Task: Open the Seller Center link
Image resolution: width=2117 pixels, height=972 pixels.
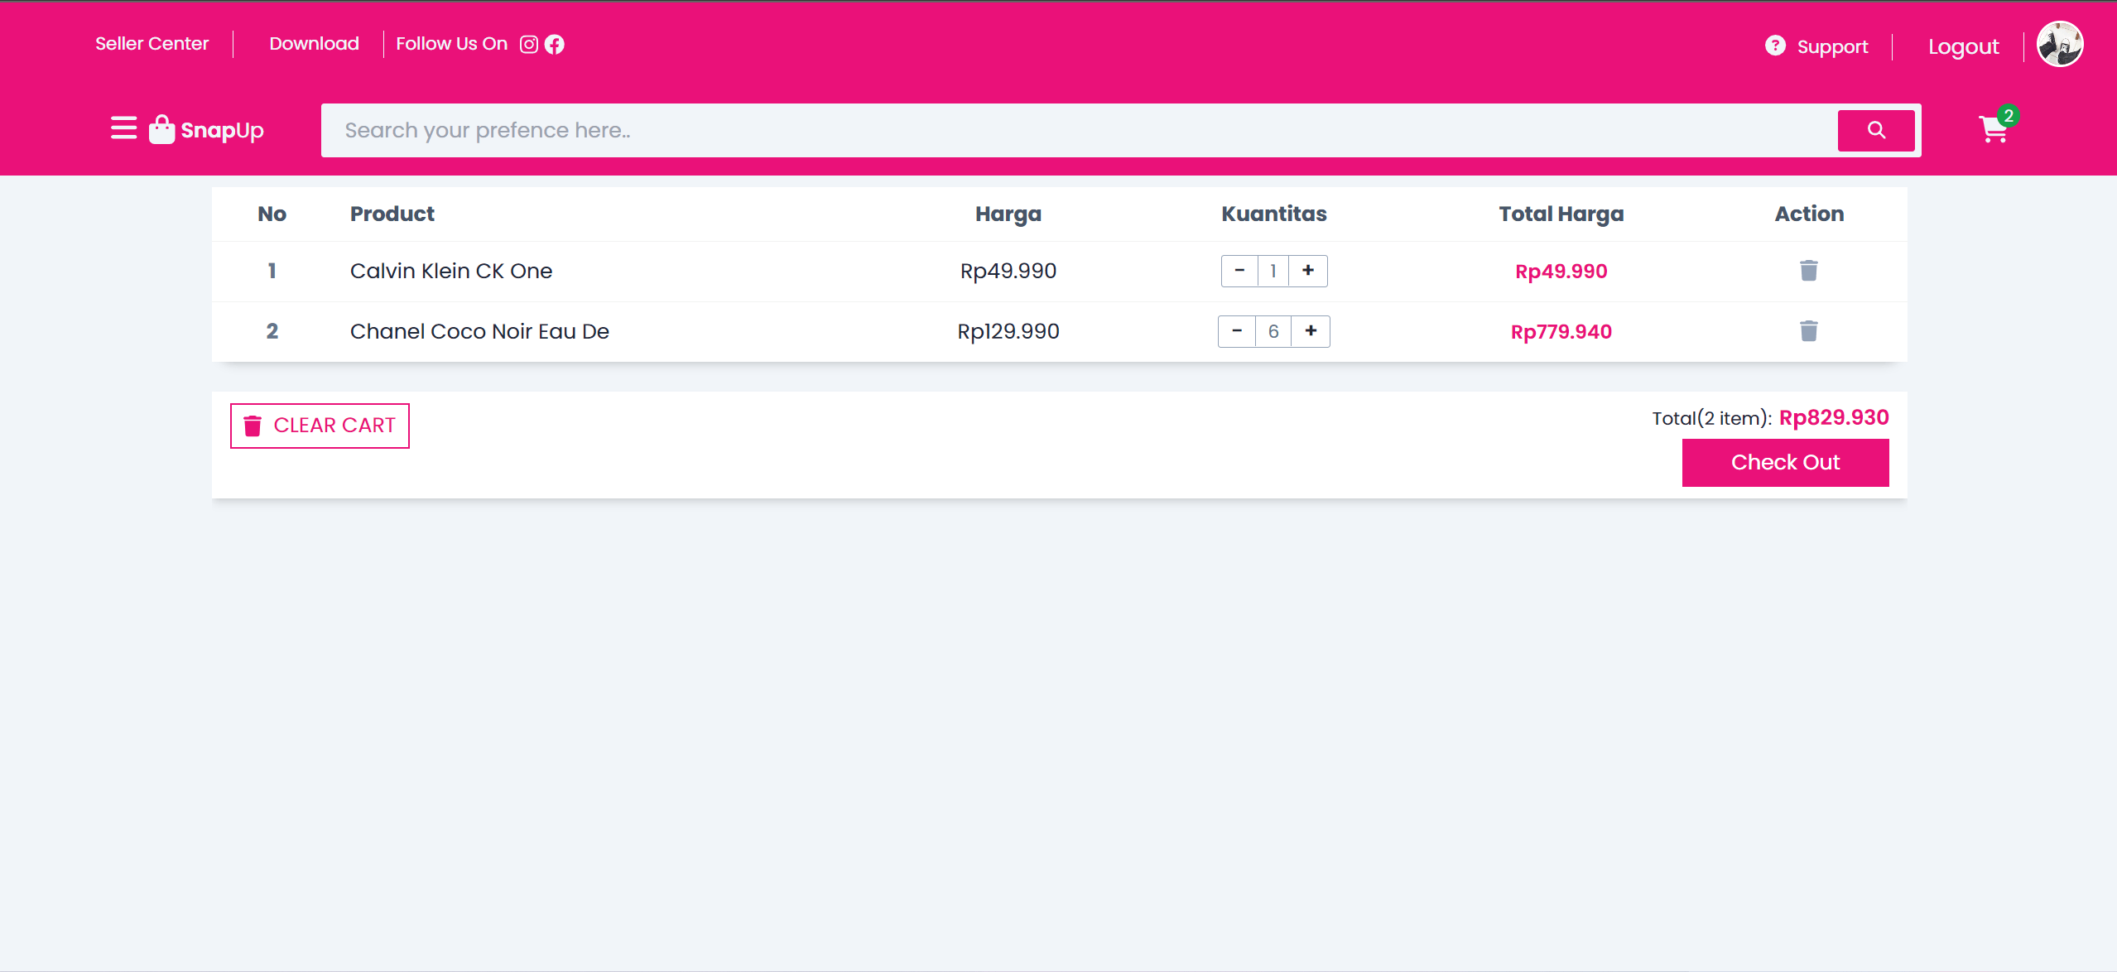Action: (x=152, y=44)
